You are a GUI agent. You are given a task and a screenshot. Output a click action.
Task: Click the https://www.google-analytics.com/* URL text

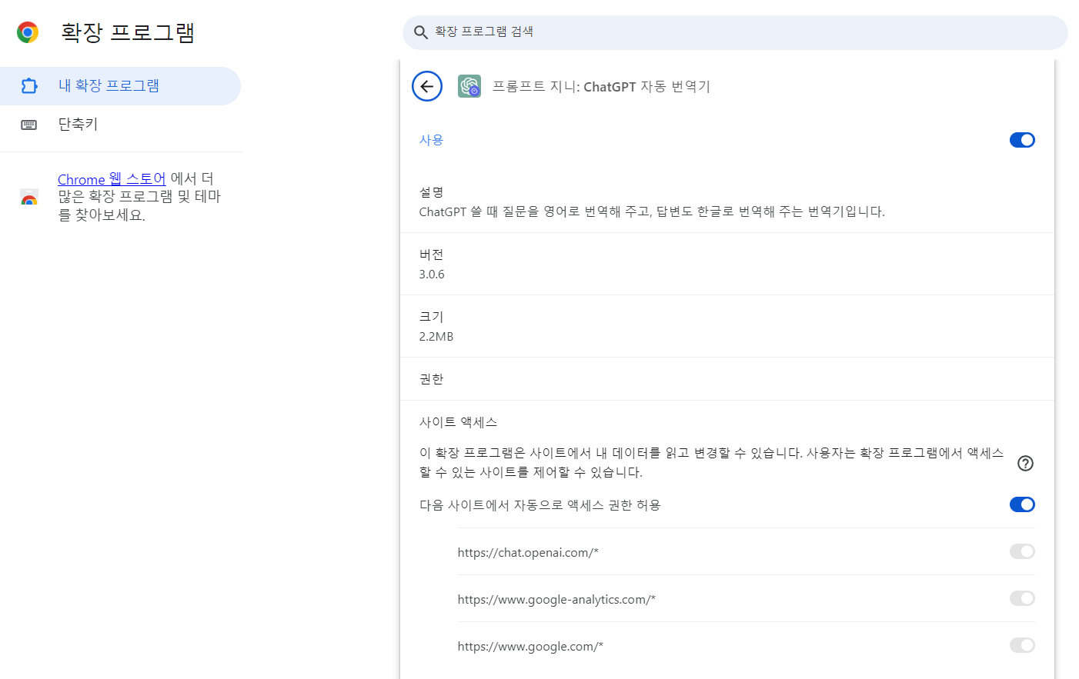click(x=556, y=600)
